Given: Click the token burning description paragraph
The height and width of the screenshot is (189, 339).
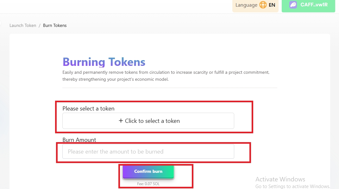Looking at the screenshot, I should [x=166, y=76].
